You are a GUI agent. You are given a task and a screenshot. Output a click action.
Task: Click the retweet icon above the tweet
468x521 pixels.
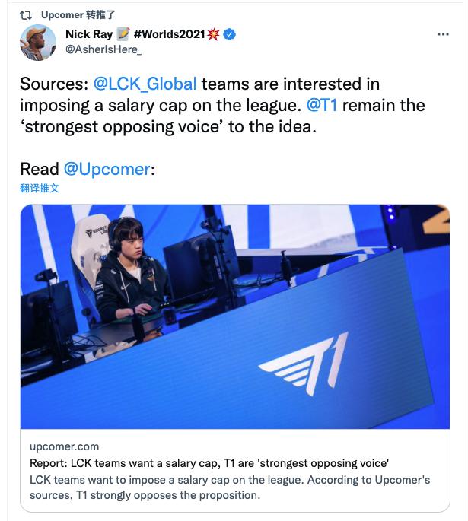pyautogui.click(x=25, y=14)
